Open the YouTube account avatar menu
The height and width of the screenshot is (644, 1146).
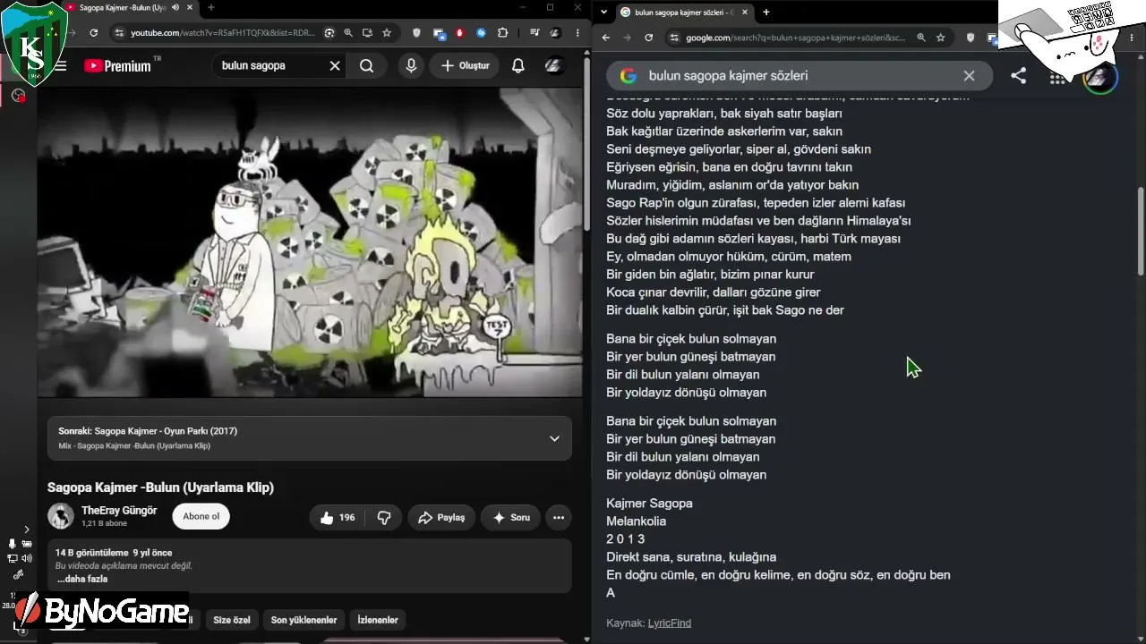pos(554,65)
